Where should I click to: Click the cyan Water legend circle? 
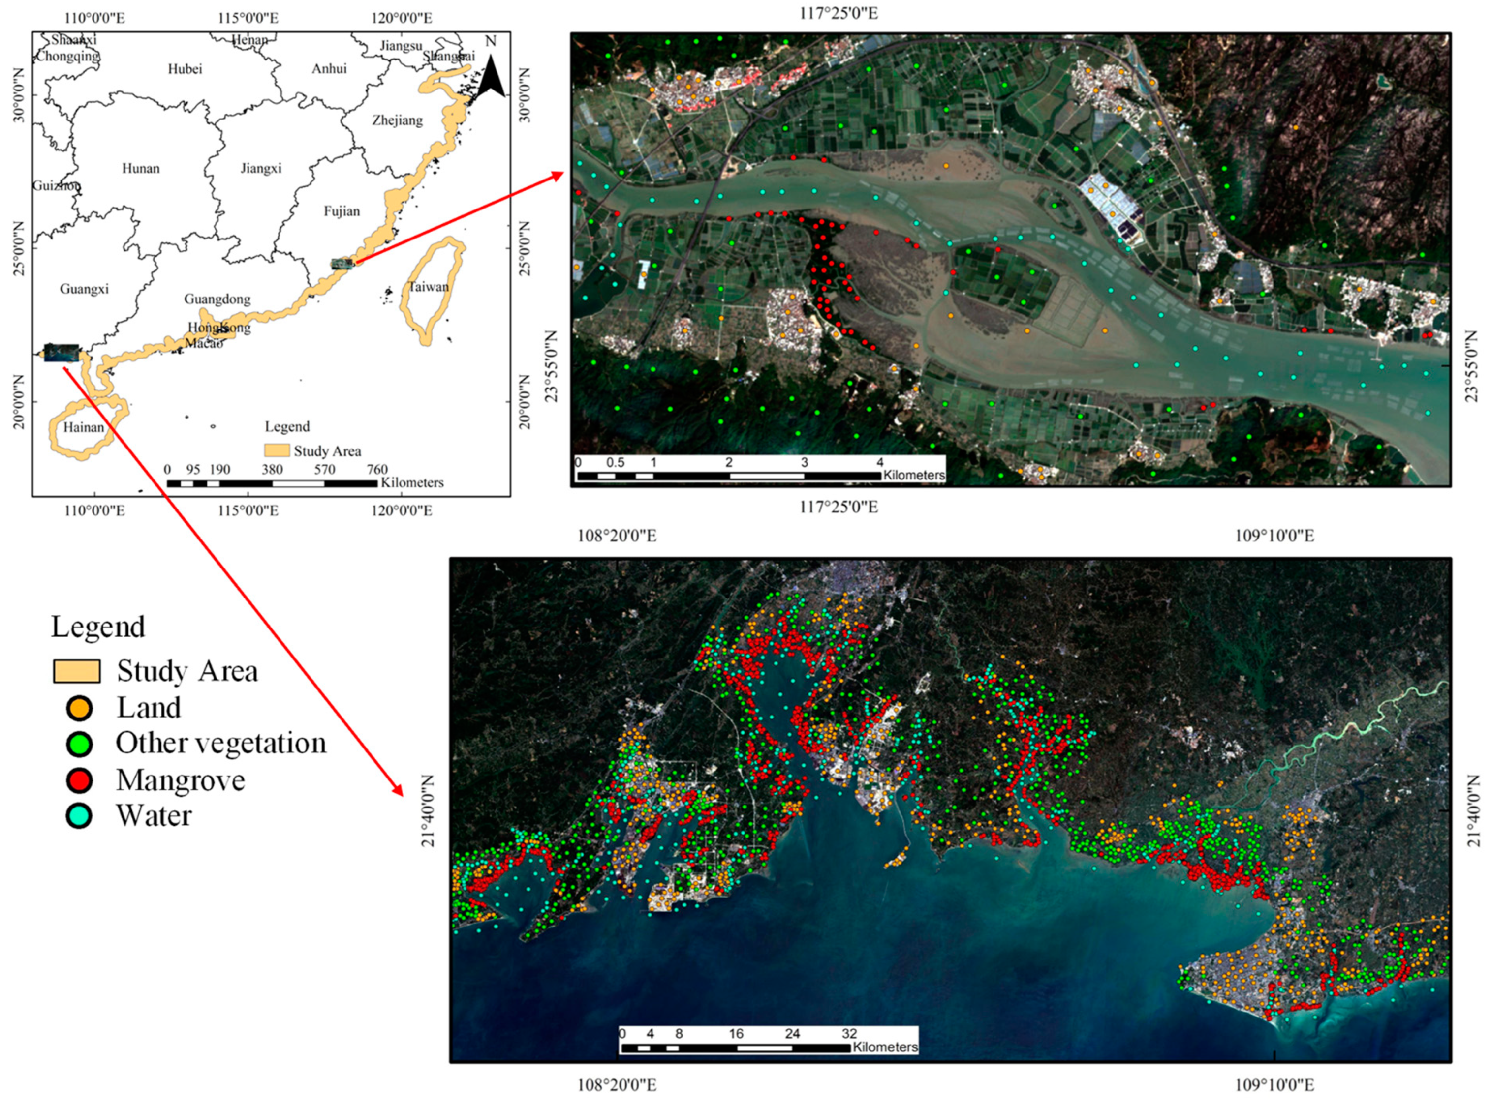click(80, 815)
